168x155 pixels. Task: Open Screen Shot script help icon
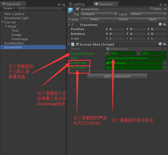click(160, 44)
